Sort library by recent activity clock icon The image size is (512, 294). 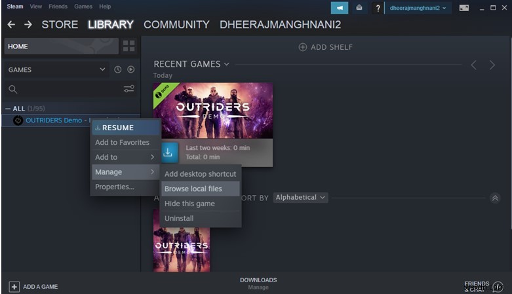point(117,69)
